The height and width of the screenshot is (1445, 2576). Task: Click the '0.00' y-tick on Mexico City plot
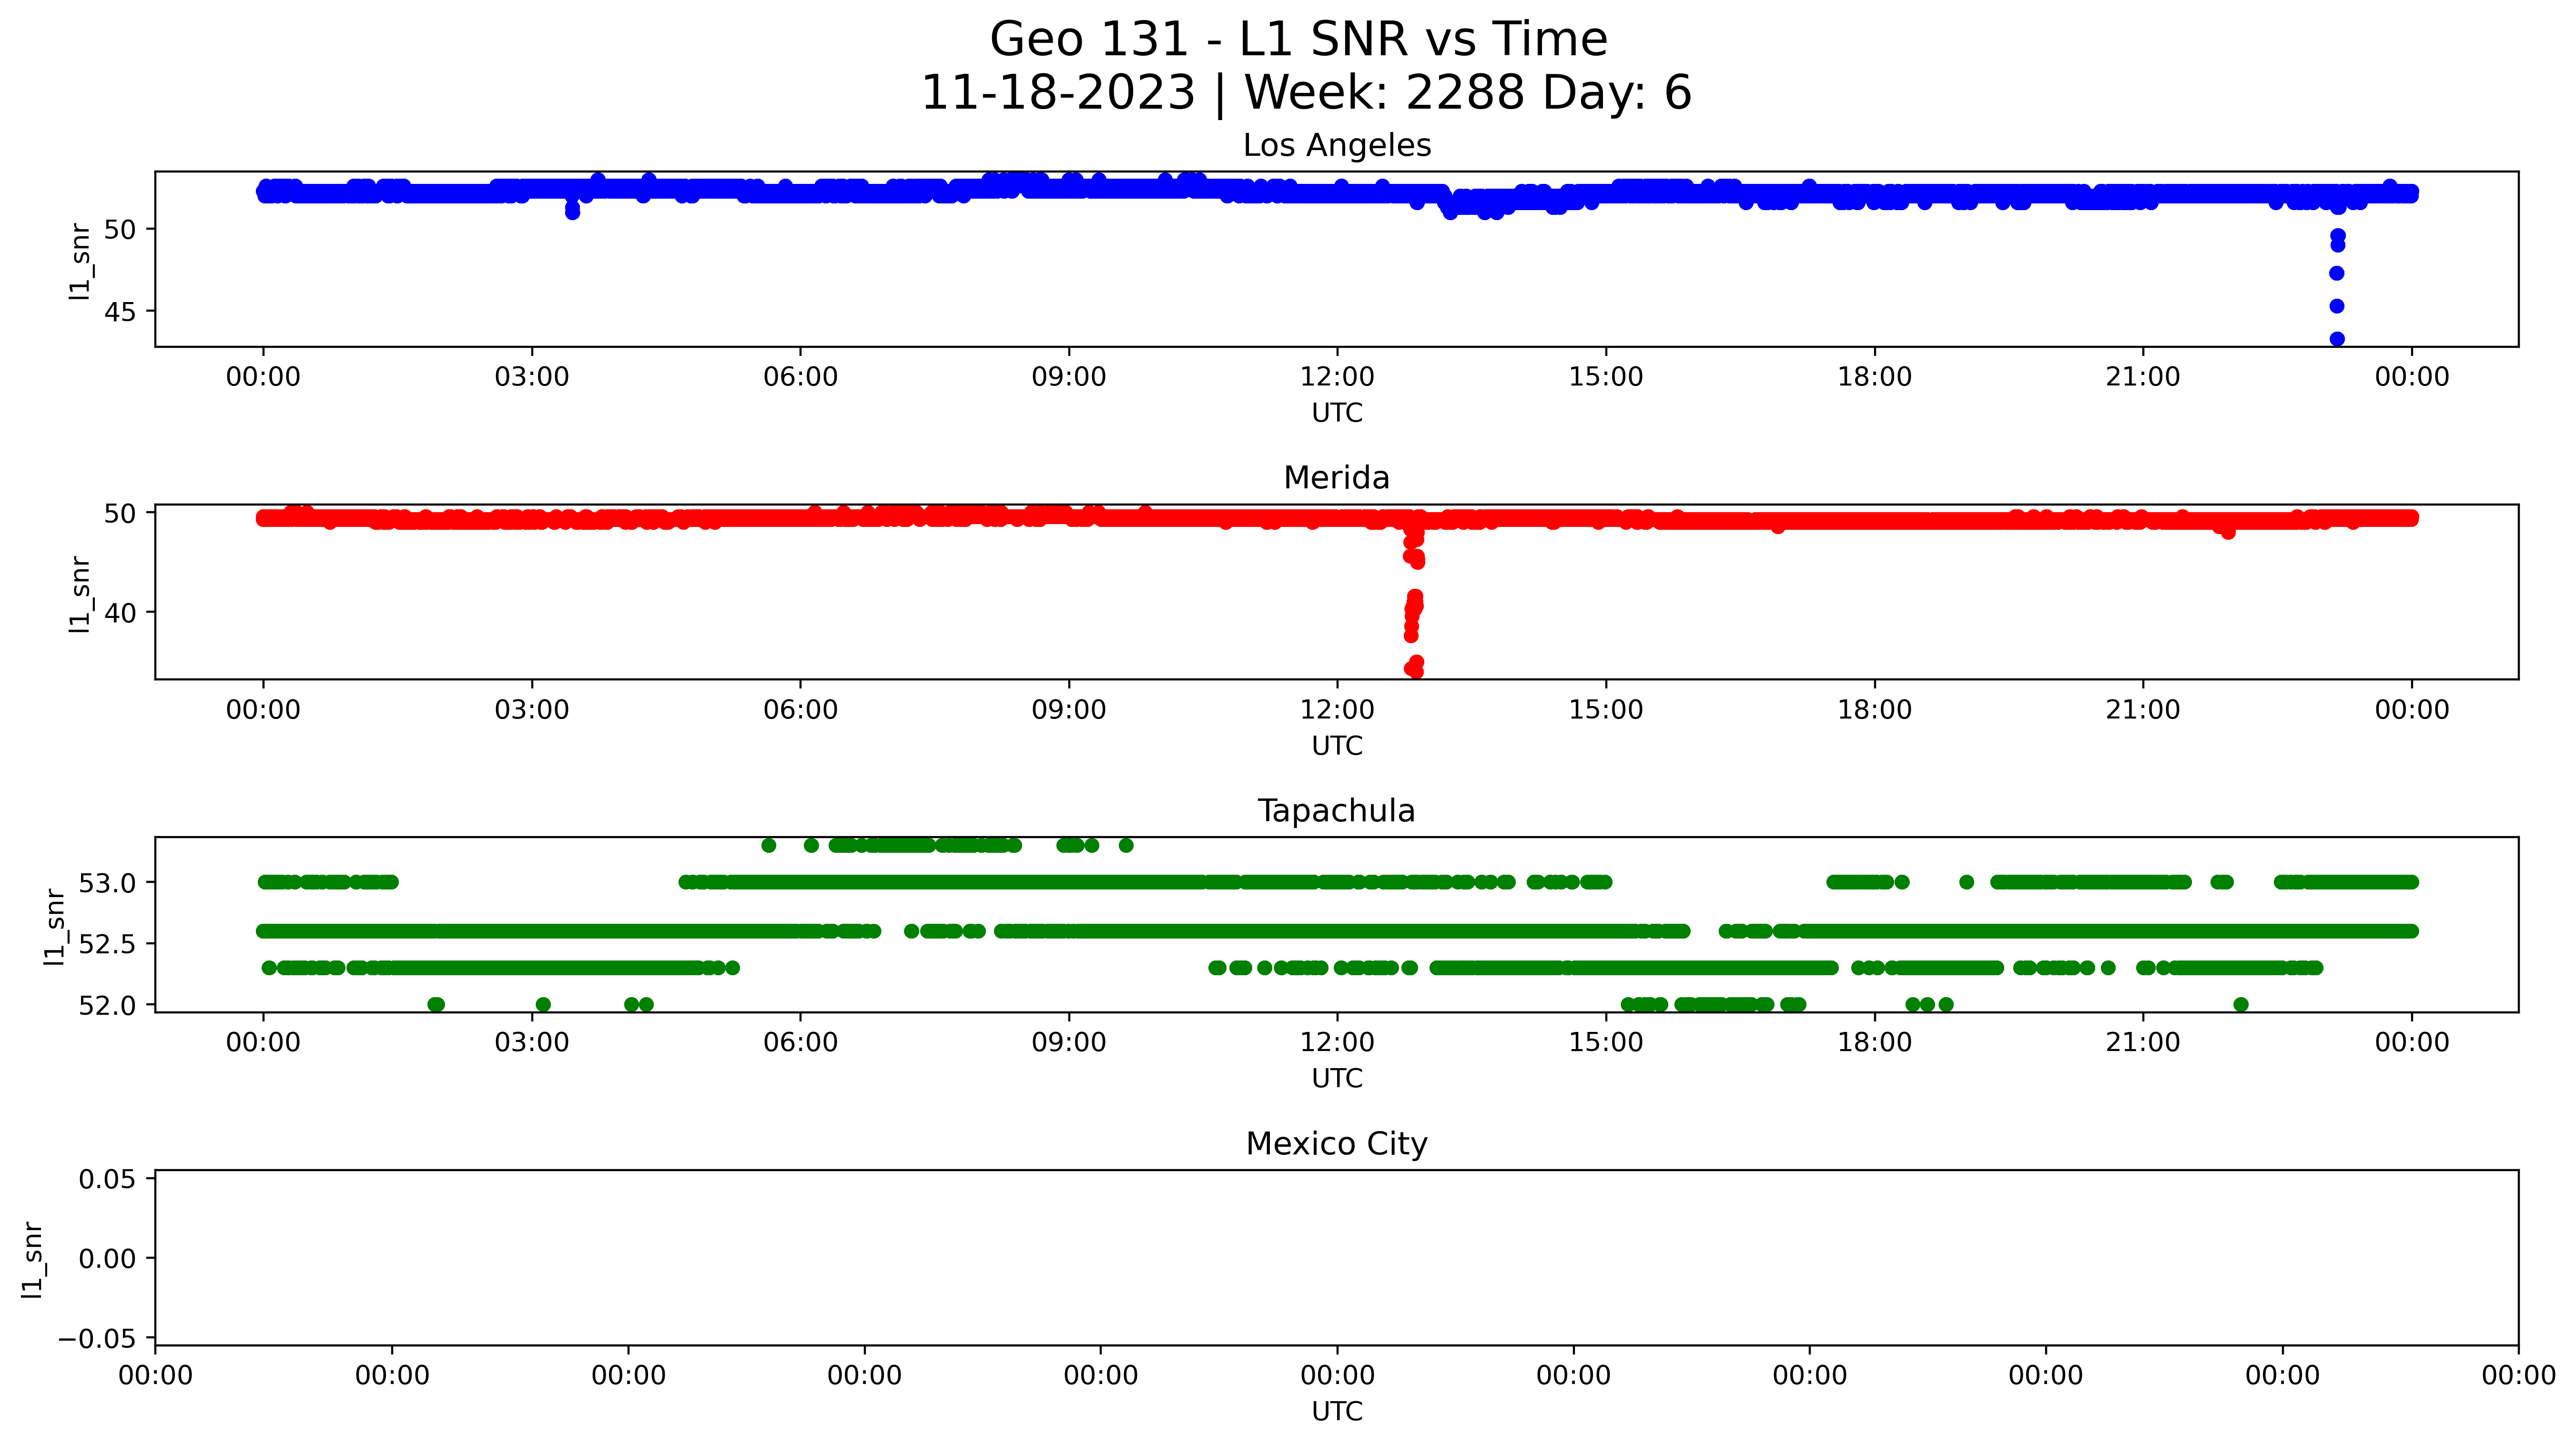[x=107, y=1259]
